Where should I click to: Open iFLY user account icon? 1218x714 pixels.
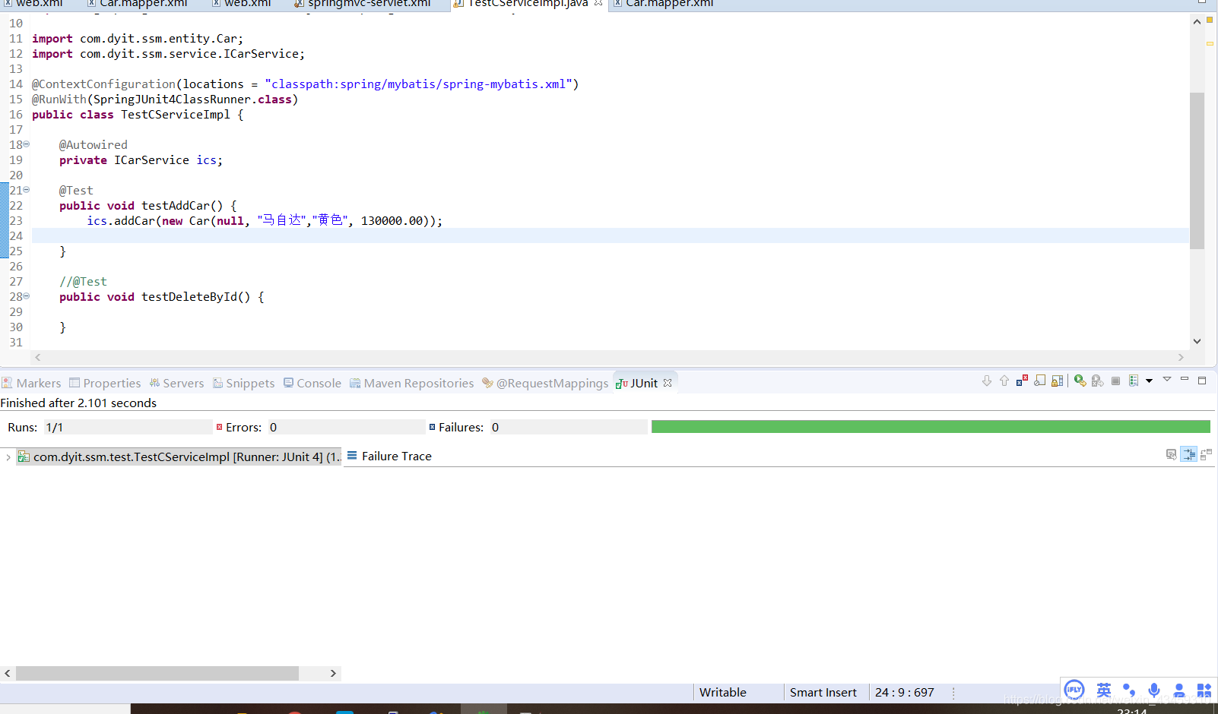1179,690
